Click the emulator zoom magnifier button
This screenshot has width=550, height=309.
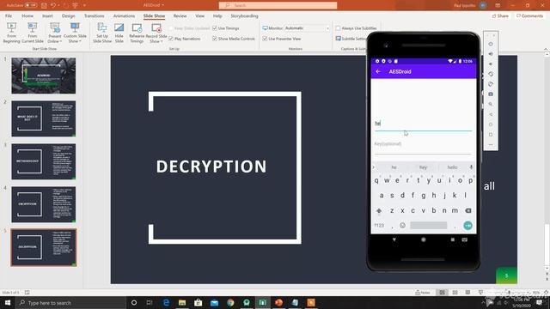pyautogui.click(x=491, y=105)
